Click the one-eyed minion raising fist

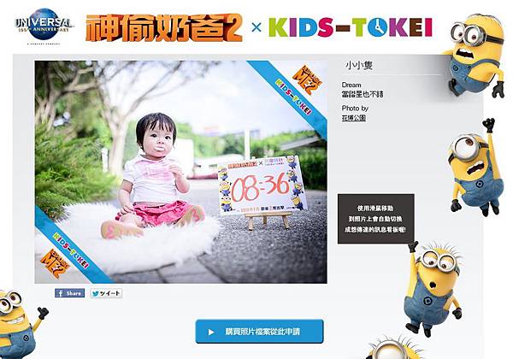[x=475, y=167]
